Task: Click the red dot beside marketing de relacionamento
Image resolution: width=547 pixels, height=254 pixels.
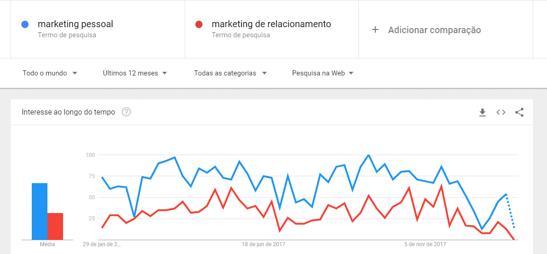Action: pyautogui.click(x=199, y=24)
